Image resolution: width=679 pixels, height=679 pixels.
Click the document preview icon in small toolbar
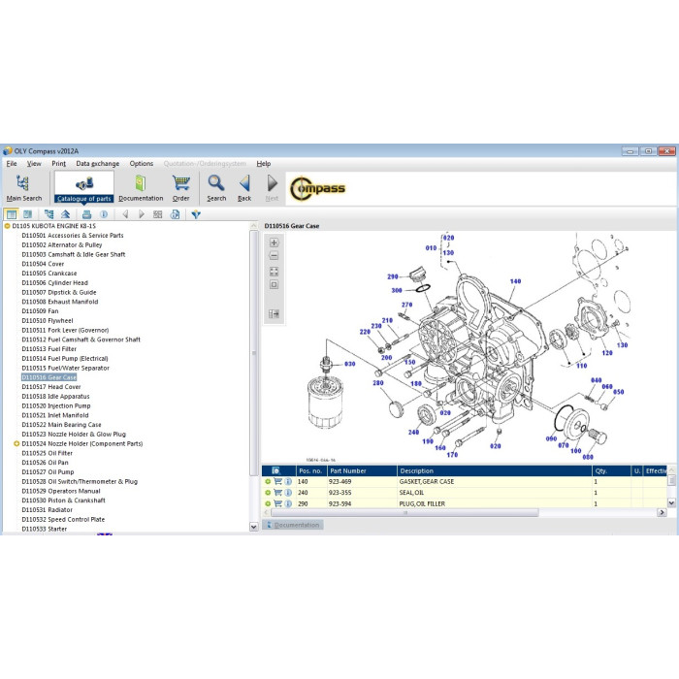(x=175, y=214)
